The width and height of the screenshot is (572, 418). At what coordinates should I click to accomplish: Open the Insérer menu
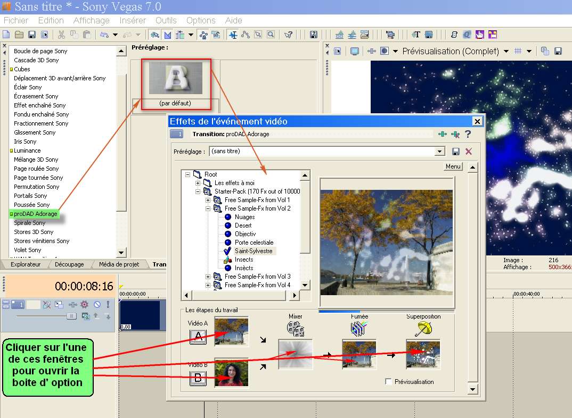(x=133, y=20)
